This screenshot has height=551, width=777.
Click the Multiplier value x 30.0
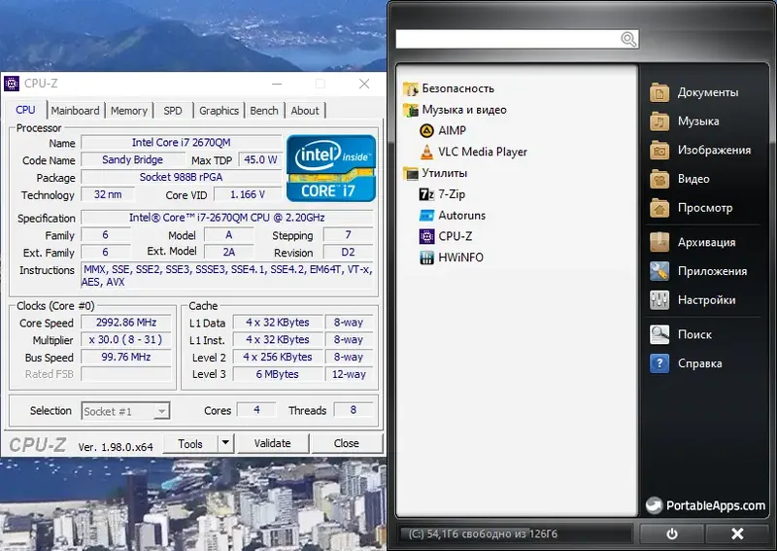pyautogui.click(x=126, y=340)
